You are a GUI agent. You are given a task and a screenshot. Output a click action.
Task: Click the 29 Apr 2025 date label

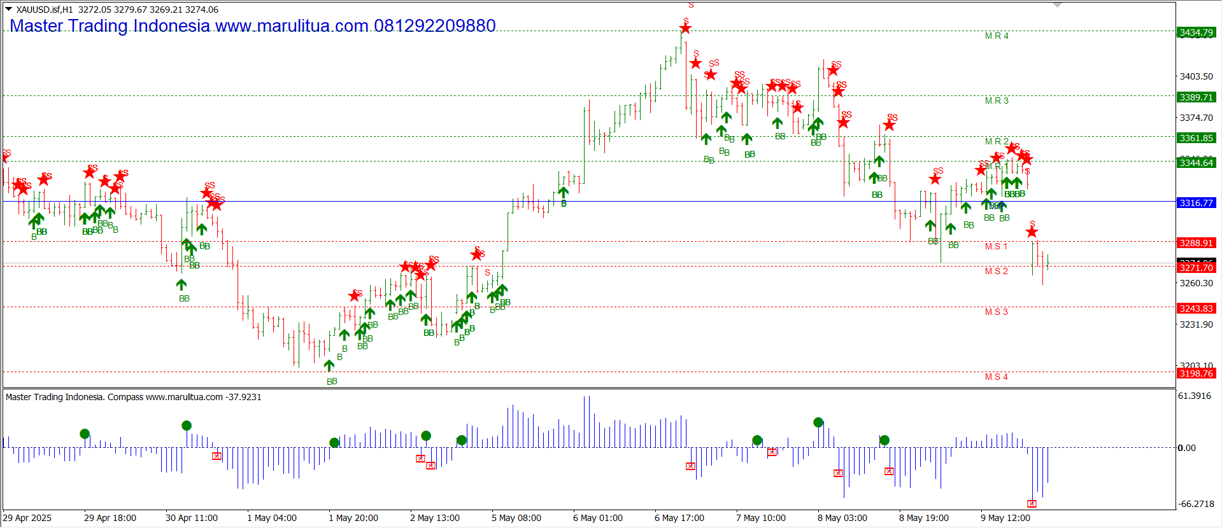tap(27, 518)
